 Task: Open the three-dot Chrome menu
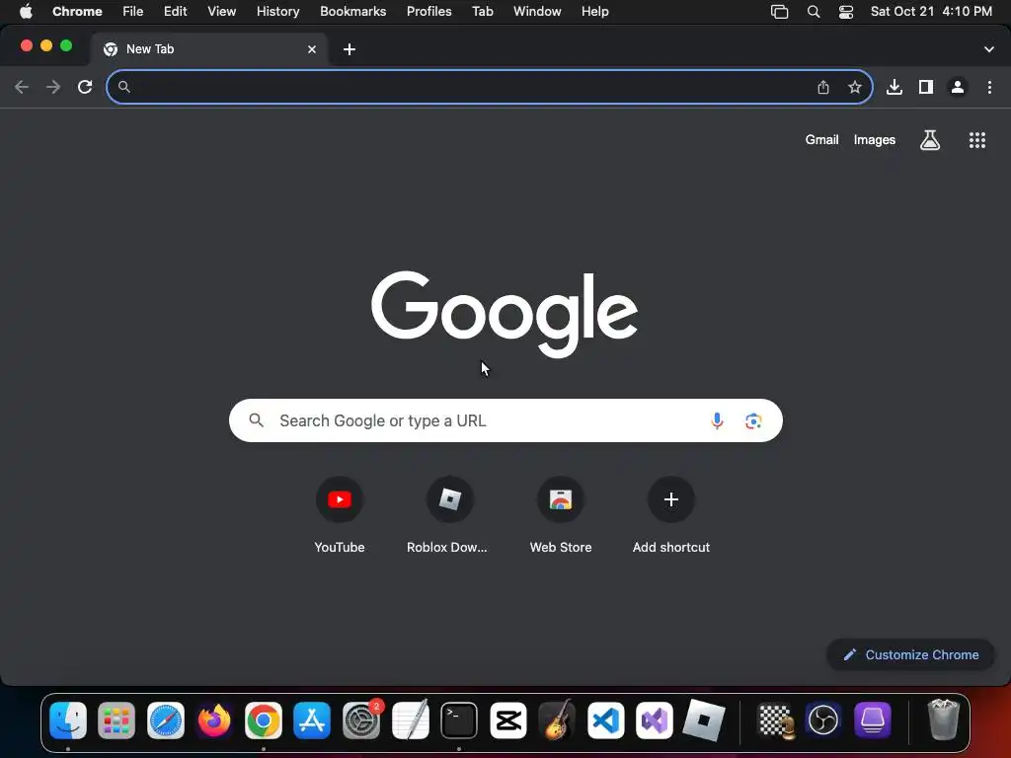[989, 87]
